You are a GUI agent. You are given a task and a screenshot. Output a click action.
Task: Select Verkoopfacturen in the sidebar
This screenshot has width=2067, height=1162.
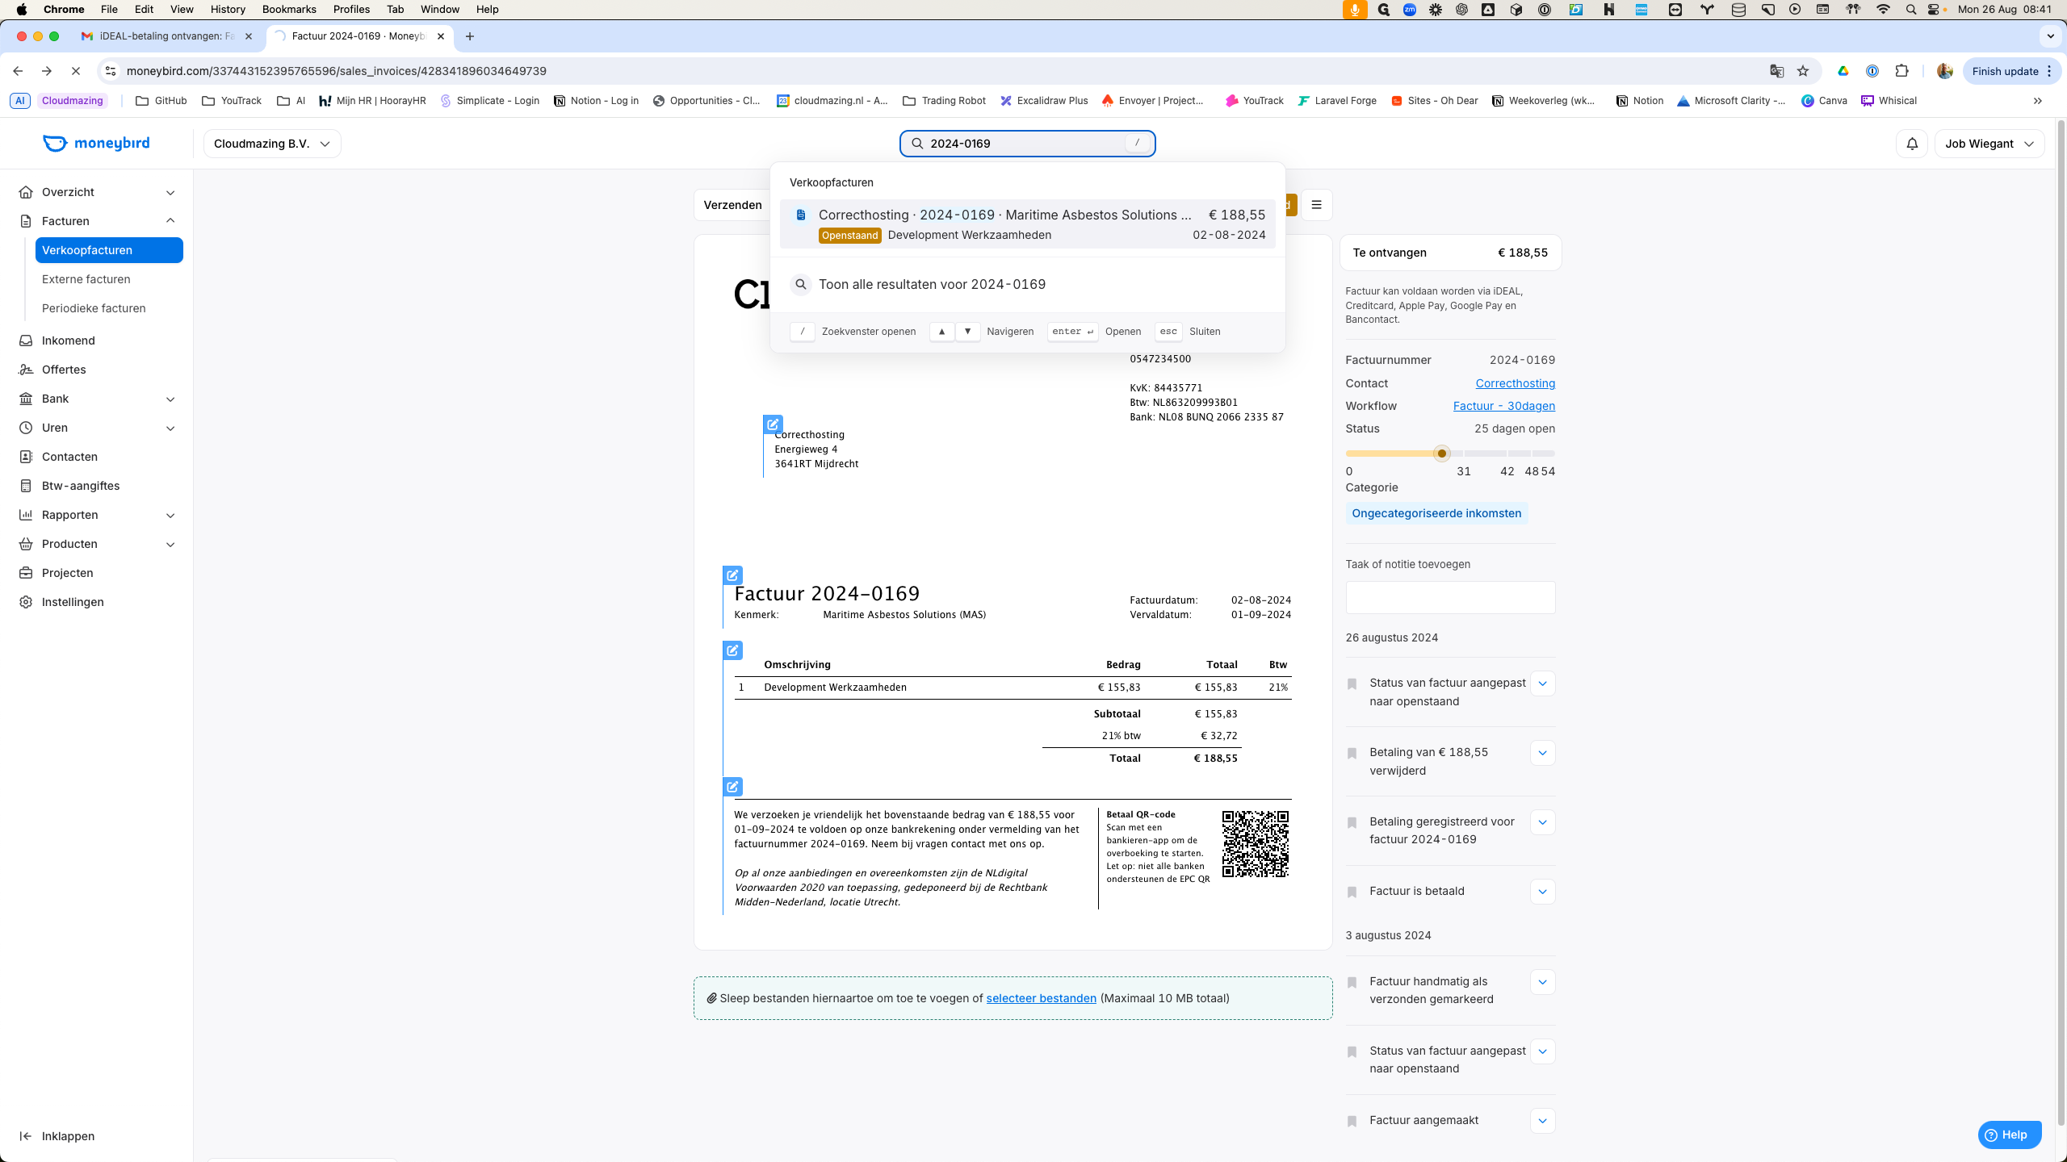point(109,250)
